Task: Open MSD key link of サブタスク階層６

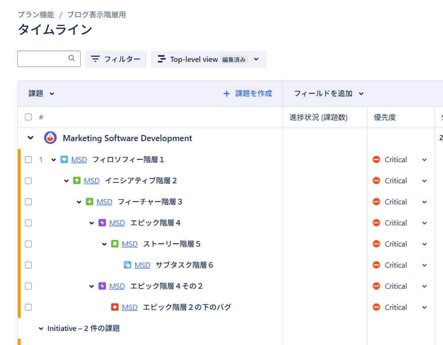Action: pos(142,265)
